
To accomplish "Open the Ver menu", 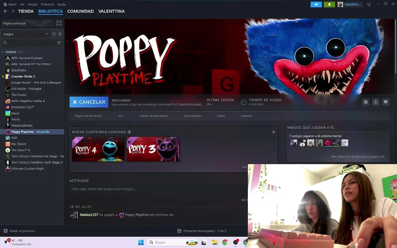I will [x=22, y=4].
